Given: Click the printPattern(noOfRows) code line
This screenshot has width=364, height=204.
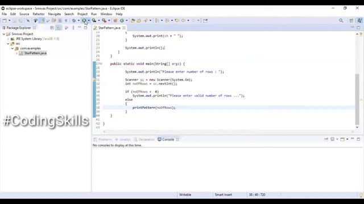Looking at the screenshot, I should click(154, 108).
